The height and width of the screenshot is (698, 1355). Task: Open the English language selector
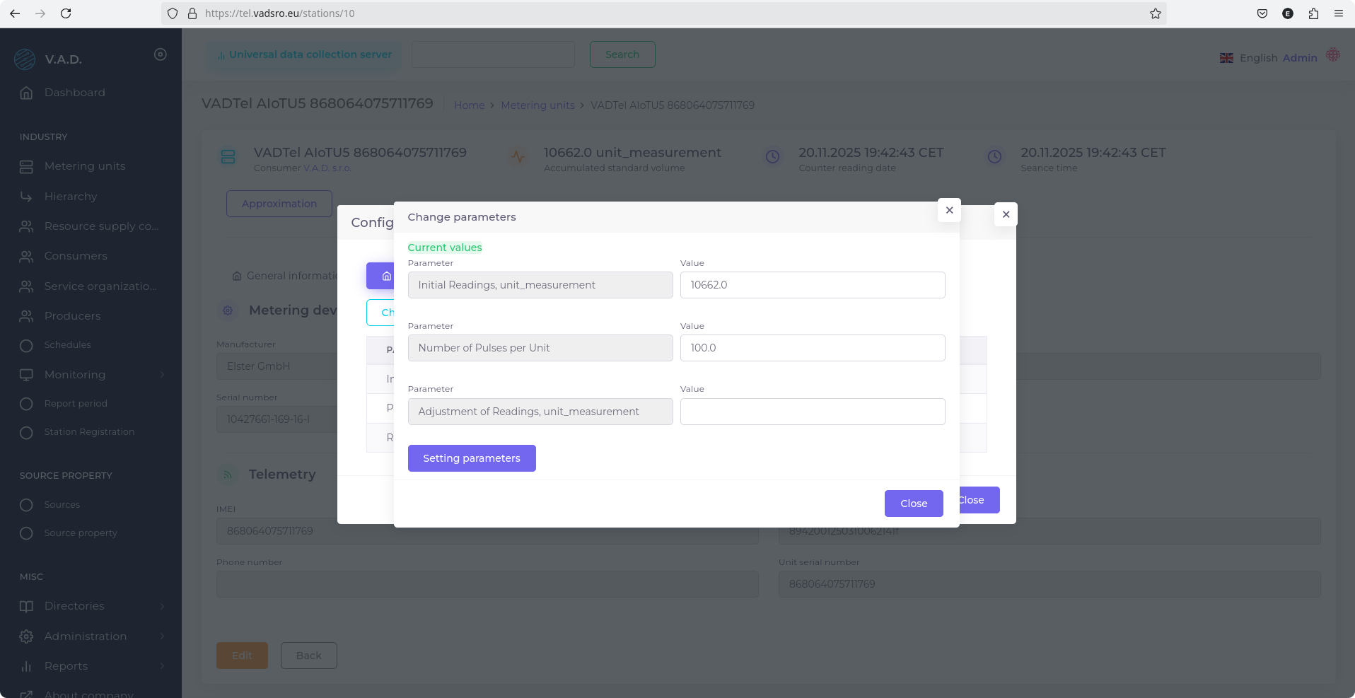click(x=1248, y=58)
